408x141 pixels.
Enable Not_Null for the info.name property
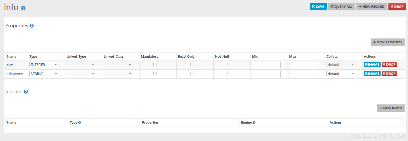pyautogui.click(x=229, y=74)
